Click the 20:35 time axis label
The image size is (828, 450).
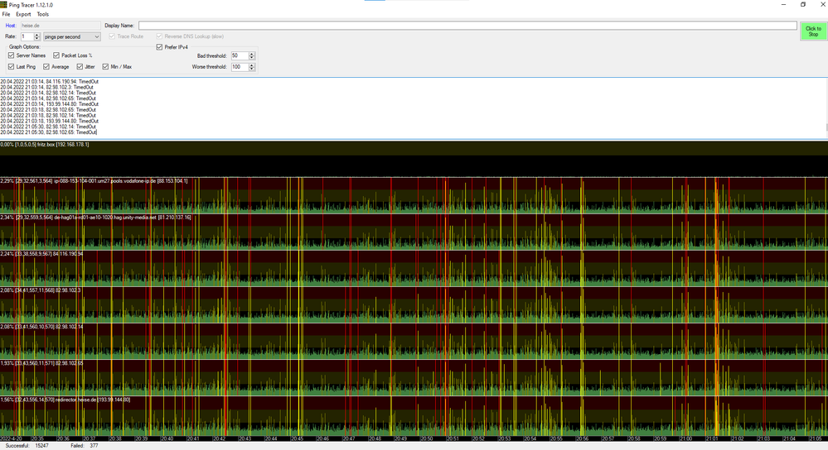(37, 438)
